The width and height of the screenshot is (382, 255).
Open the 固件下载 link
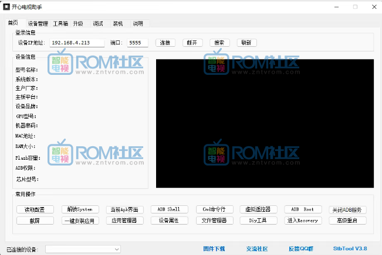(214, 249)
